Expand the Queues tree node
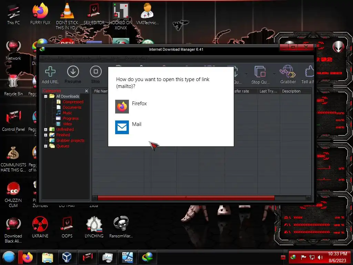The width and height of the screenshot is (353, 265). click(x=46, y=146)
